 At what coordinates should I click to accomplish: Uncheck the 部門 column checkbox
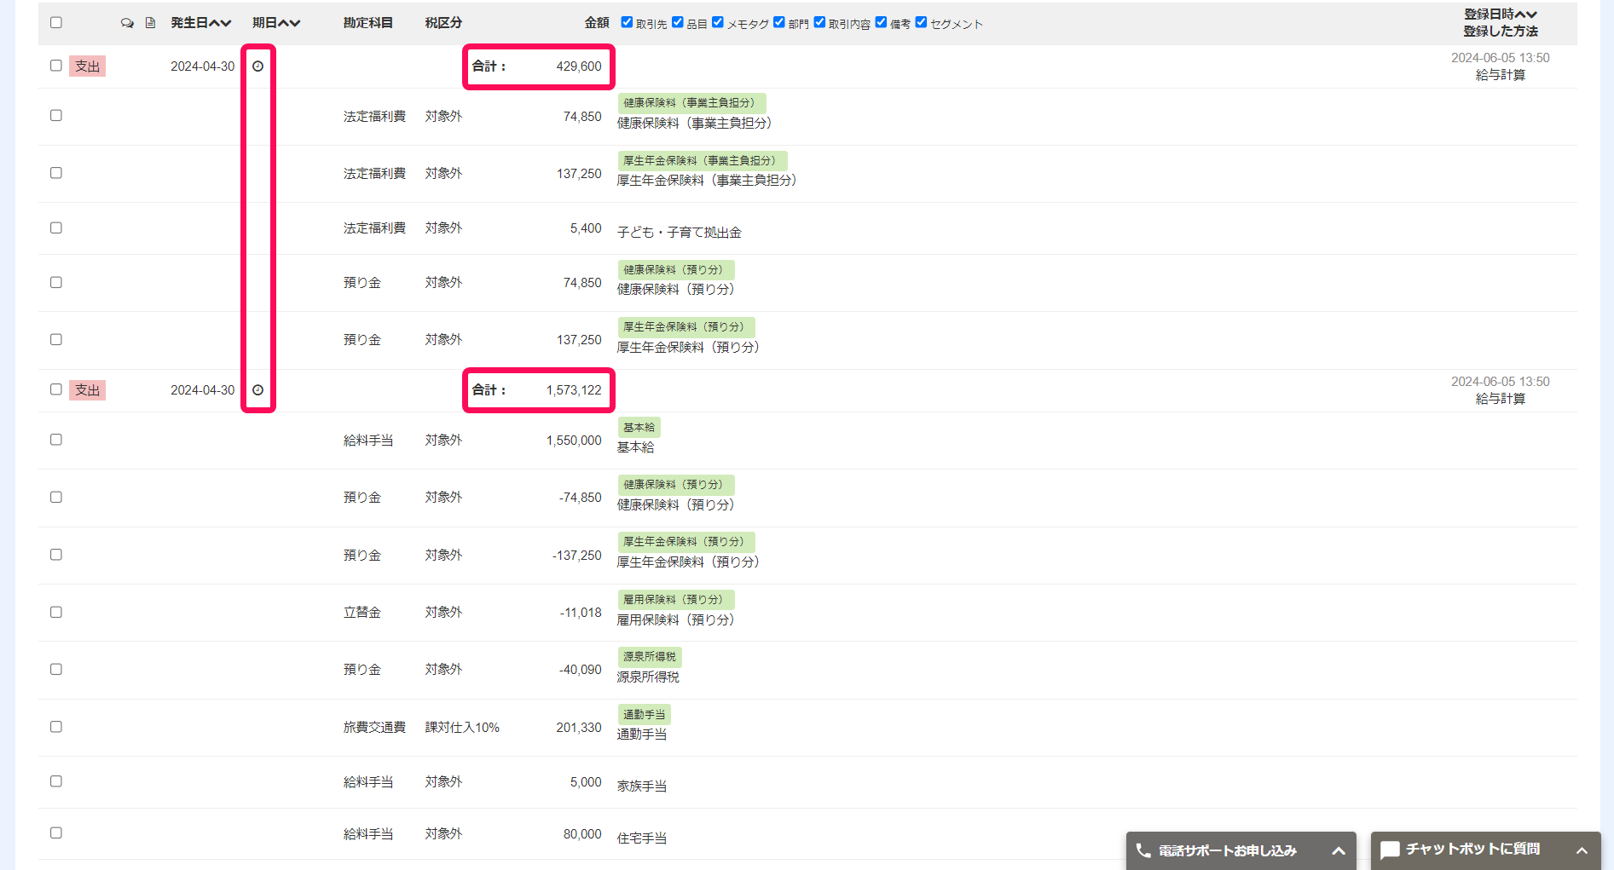pyautogui.click(x=779, y=22)
